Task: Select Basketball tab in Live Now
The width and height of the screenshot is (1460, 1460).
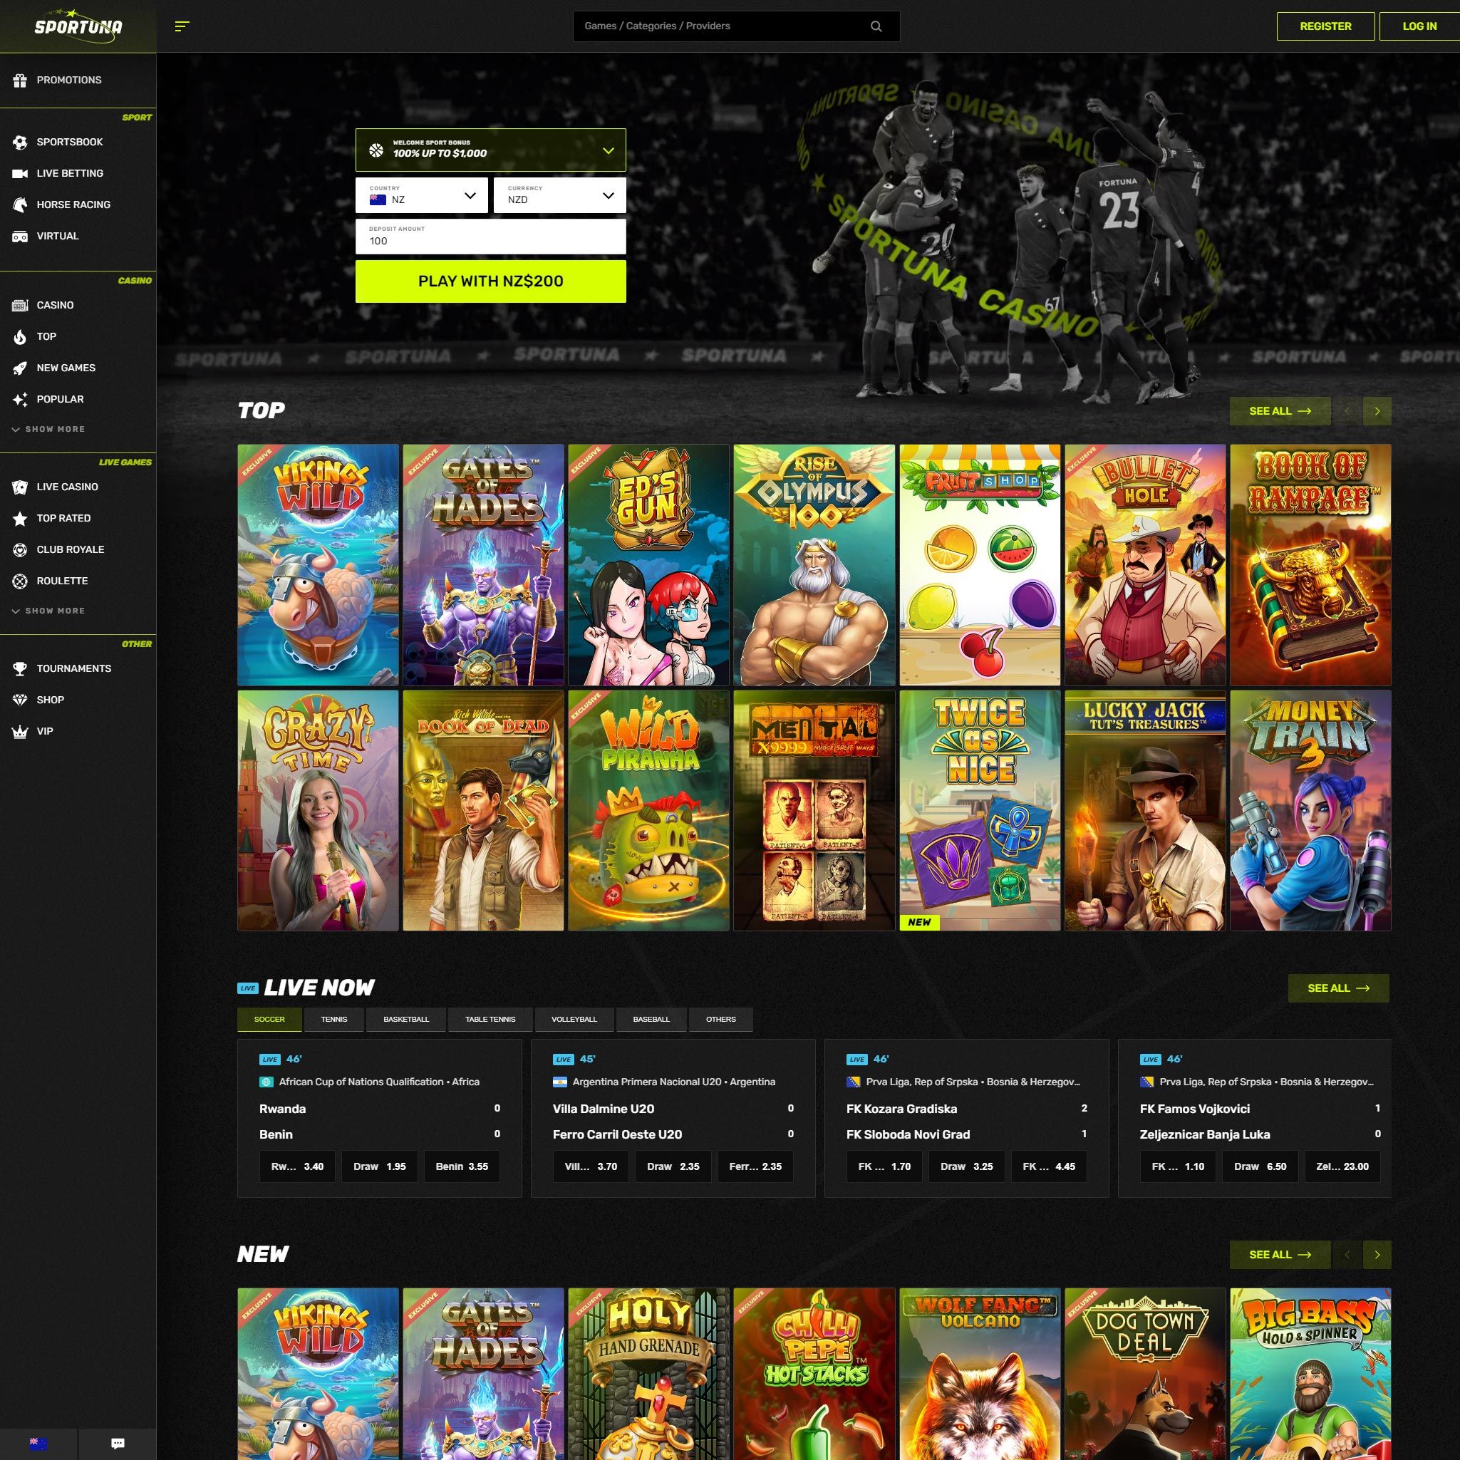Action: pyautogui.click(x=406, y=1020)
